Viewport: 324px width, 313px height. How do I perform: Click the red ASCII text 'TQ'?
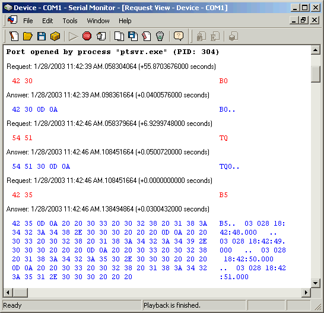[223, 138]
